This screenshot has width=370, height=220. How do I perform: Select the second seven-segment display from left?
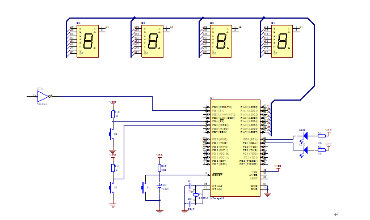[153, 41]
